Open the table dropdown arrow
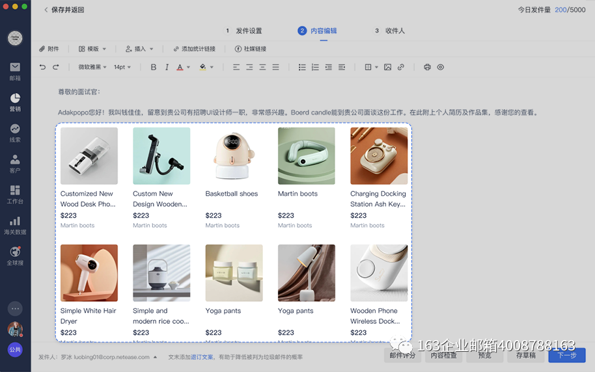This screenshot has width=595, height=372. coord(376,68)
